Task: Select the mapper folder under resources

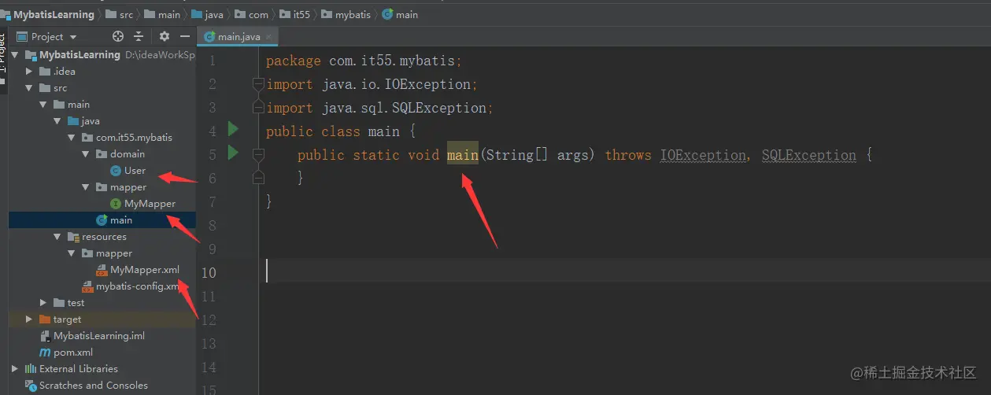Action: coord(114,253)
